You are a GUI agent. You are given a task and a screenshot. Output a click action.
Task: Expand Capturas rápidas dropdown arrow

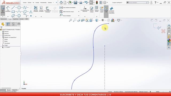click(x=97, y=17)
